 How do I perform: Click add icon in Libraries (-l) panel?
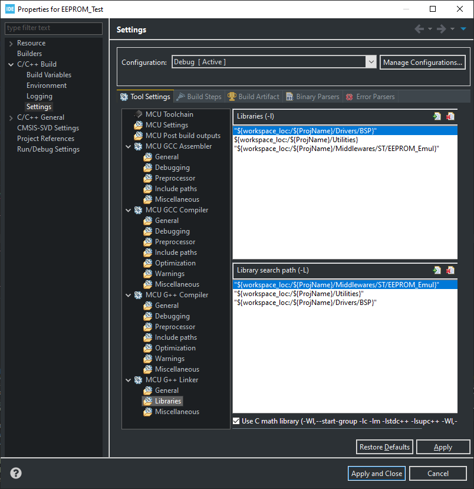click(437, 116)
